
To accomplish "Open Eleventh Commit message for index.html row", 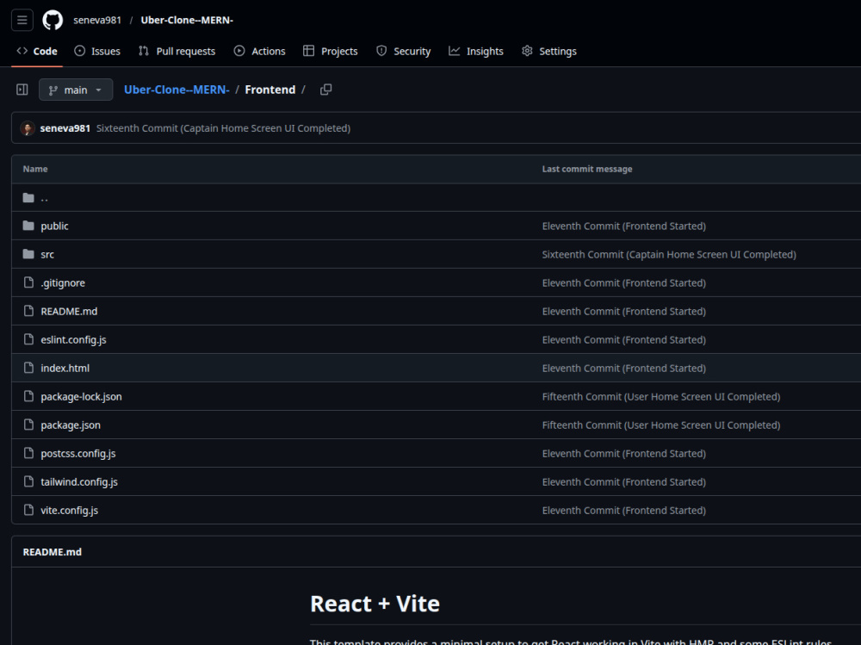I will [623, 369].
